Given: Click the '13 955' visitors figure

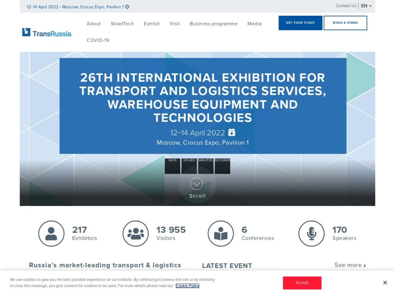Looking at the screenshot, I should coord(171,230).
